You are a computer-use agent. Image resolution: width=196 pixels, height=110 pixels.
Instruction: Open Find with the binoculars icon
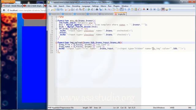click(x=97, y=9)
